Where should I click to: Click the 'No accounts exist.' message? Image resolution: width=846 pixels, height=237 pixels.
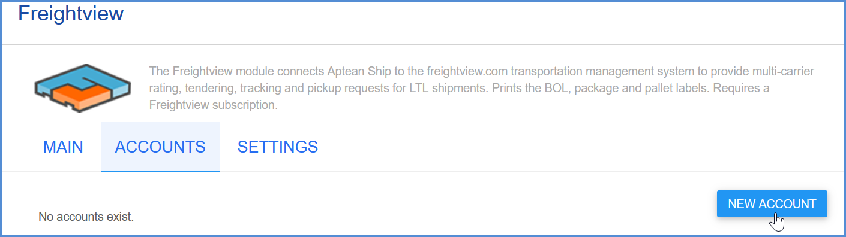86,216
